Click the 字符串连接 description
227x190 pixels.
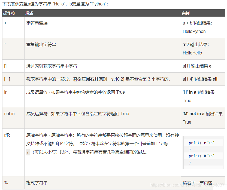pos(37,23)
